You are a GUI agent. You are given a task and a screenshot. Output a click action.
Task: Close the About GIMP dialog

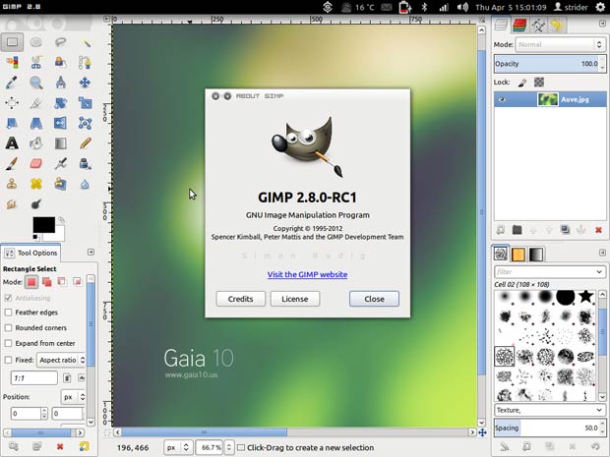click(x=374, y=299)
